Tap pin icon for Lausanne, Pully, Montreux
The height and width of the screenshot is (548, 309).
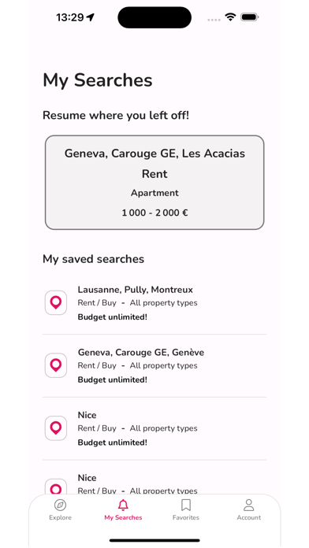56,302
